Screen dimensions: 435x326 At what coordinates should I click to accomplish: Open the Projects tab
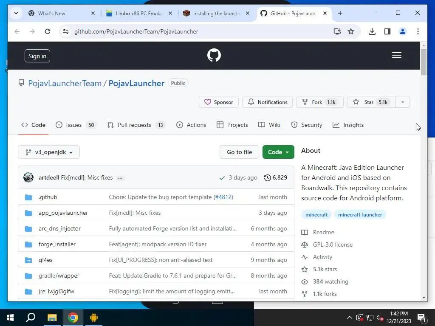coord(232,125)
